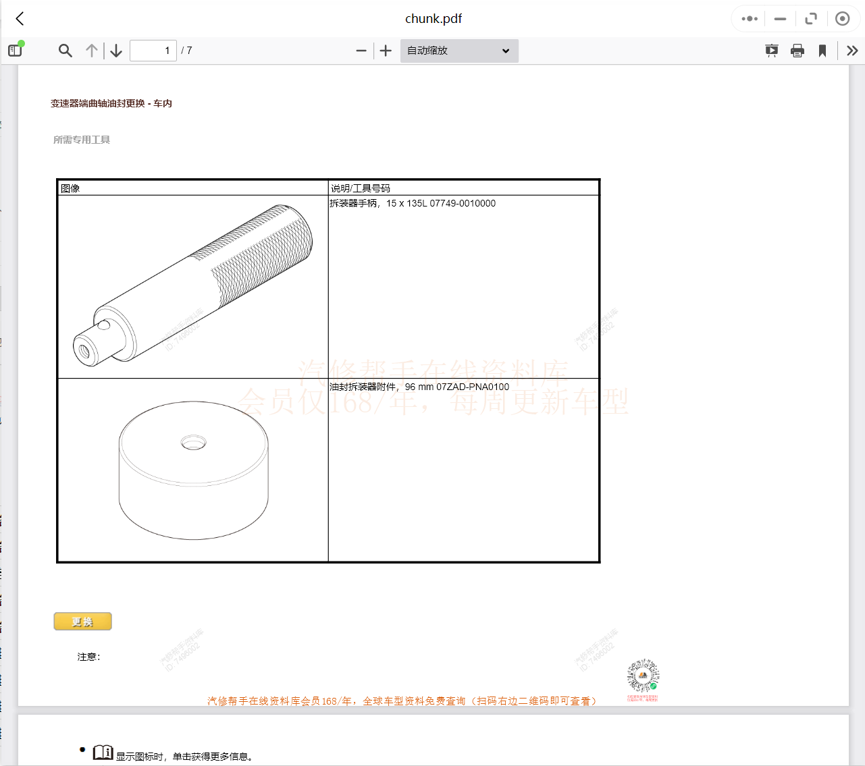Zoom out using the minus button
The width and height of the screenshot is (865, 766).
click(x=361, y=51)
